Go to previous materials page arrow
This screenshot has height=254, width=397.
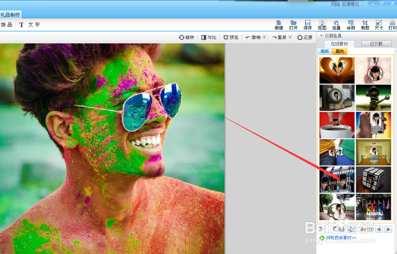[x=379, y=229]
